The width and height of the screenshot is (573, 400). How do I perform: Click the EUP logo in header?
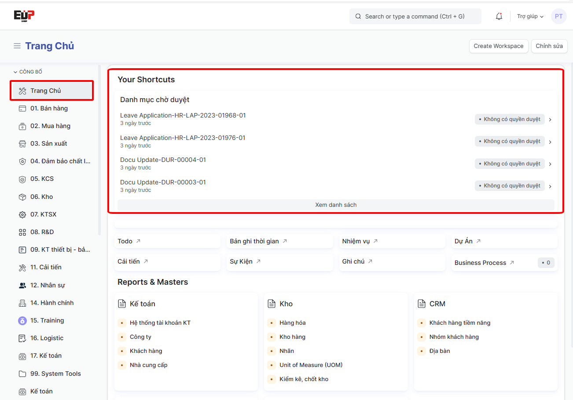(x=24, y=16)
